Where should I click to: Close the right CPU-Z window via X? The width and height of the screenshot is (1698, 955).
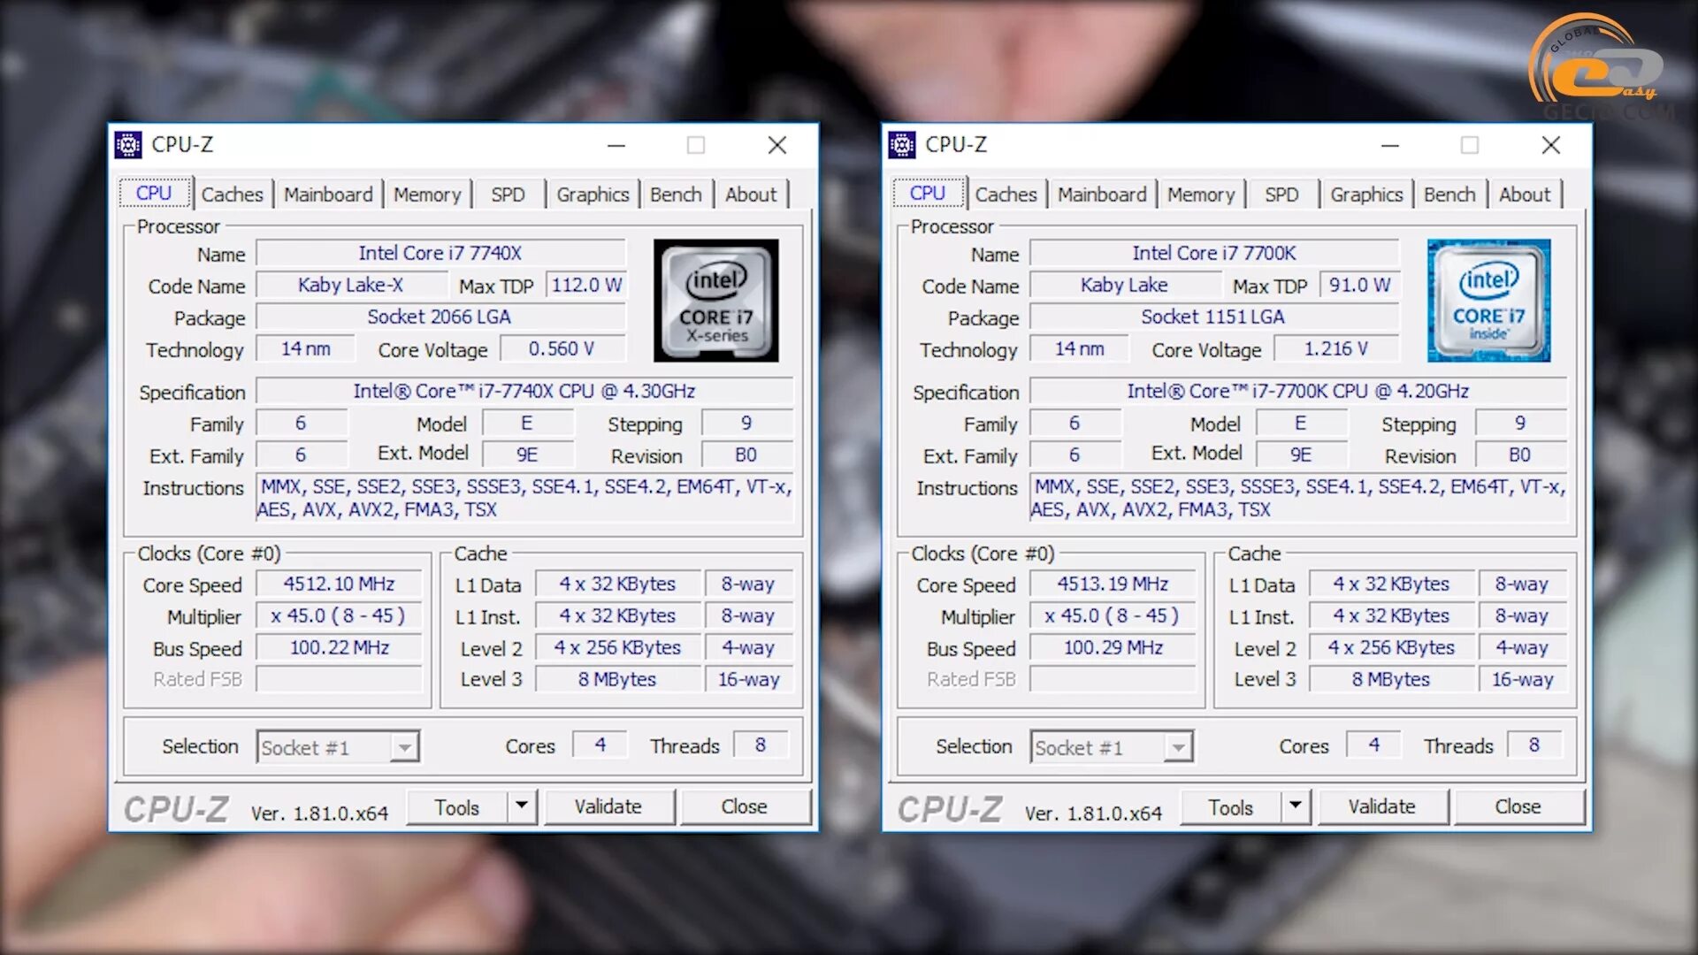pos(1551,145)
